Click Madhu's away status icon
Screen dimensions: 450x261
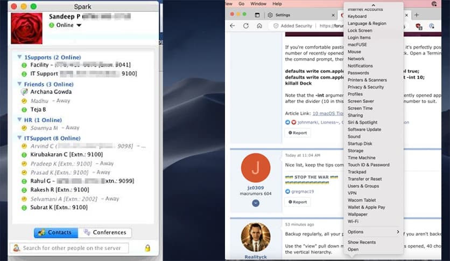point(24,101)
